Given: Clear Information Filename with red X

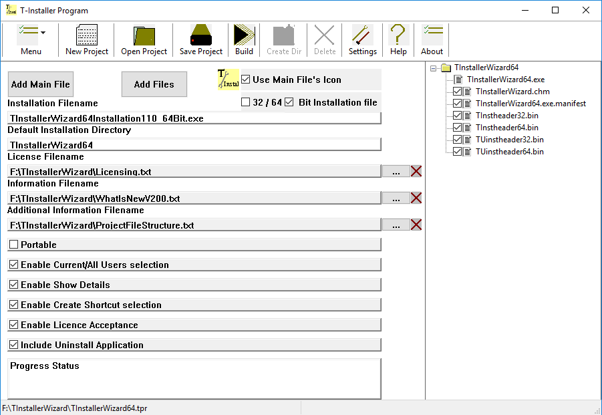Looking at the screenshot, I should [x=416, y=198].
